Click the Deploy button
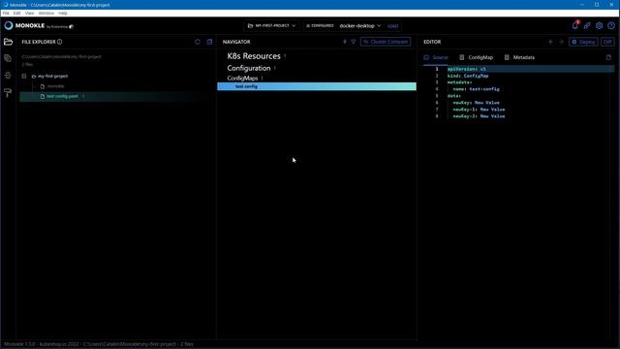 [583, 42]
